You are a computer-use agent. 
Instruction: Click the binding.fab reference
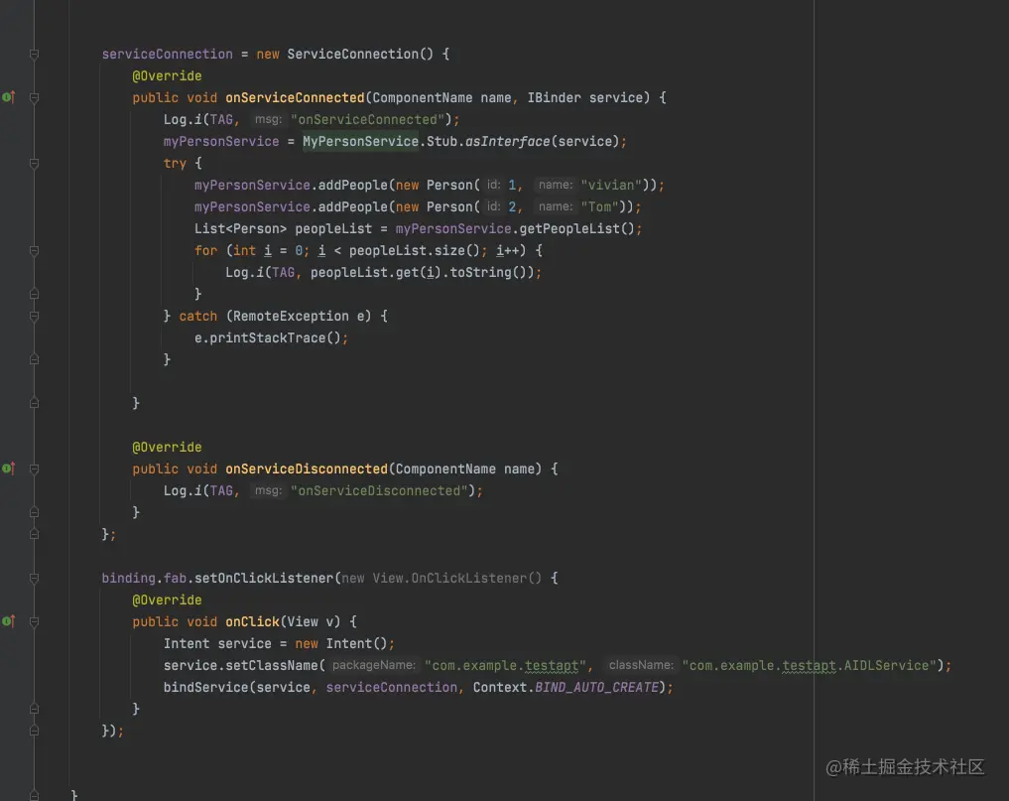tap(144, 579)
